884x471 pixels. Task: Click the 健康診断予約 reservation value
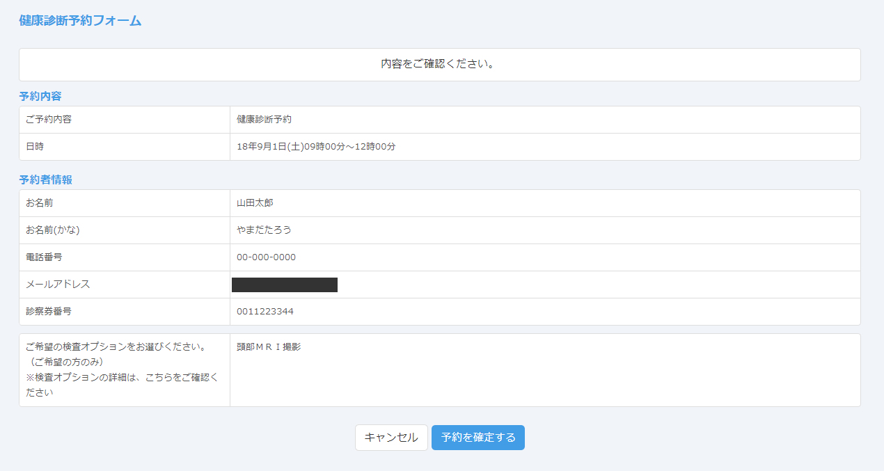tap(264, 120)
